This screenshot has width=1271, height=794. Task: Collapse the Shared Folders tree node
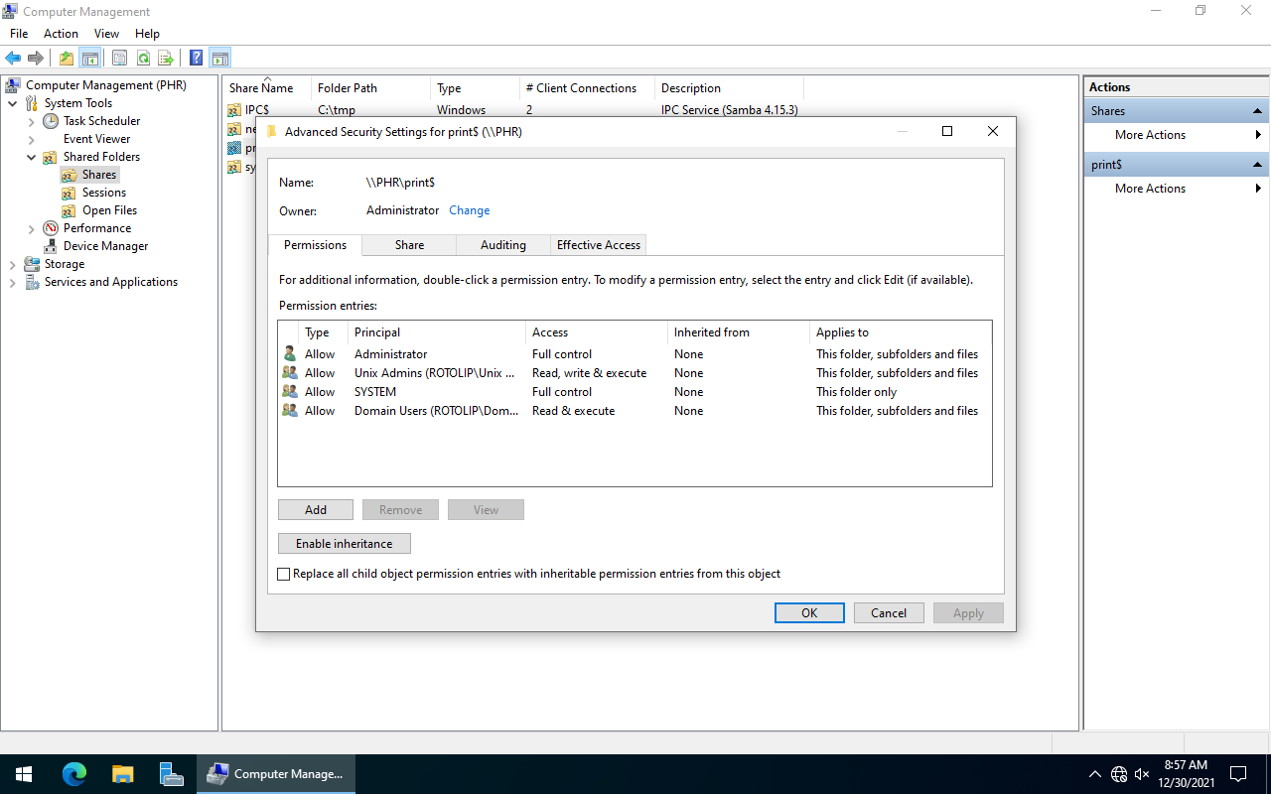tap(31, 157)
